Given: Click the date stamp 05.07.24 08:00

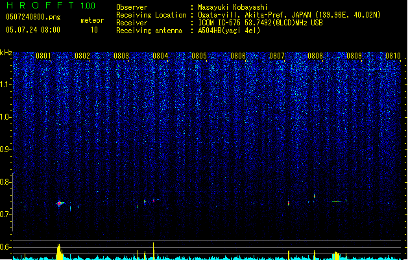Looking at the screenshot, I should [x=33, y=30].
